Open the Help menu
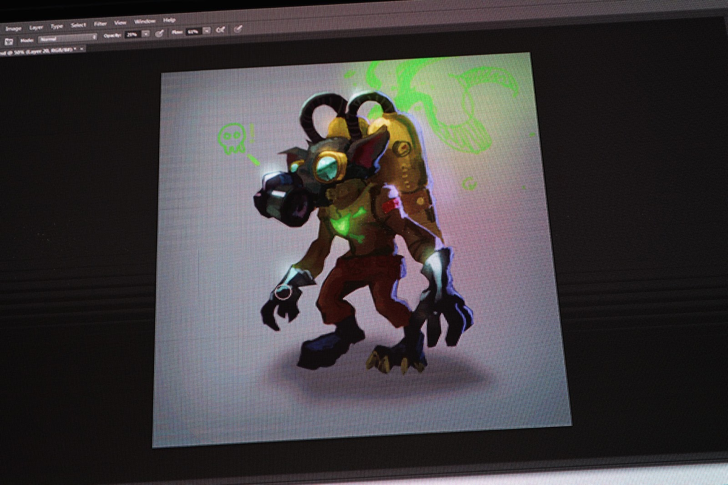 pyautogui.click(x=169, y=20)
